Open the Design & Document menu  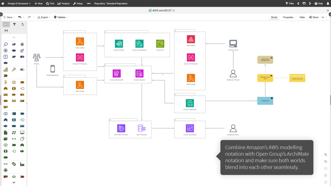point(18,4)
